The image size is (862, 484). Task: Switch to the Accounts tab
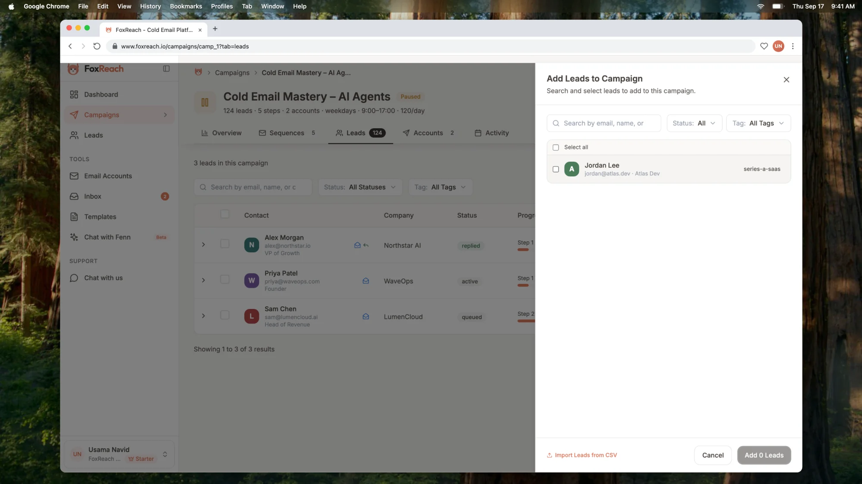(x=428, y=133)
